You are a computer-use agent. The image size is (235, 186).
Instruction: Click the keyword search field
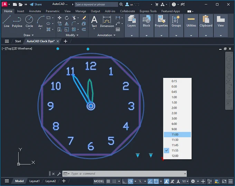click(x=96, y=4)
